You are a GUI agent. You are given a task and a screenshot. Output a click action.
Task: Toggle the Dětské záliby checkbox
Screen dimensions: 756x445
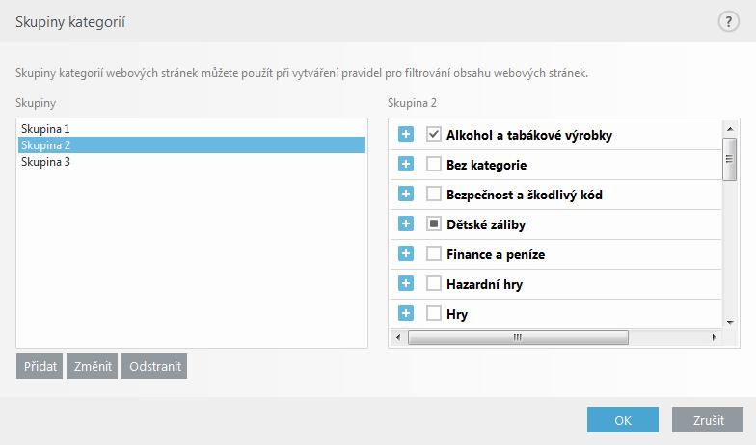pos(434,223)
